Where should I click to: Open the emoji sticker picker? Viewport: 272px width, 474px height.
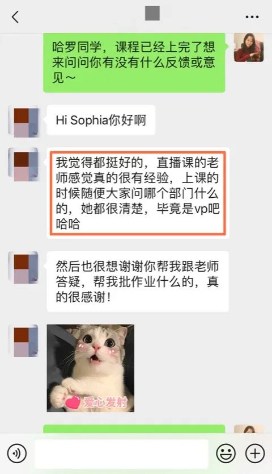click(226, 454)
